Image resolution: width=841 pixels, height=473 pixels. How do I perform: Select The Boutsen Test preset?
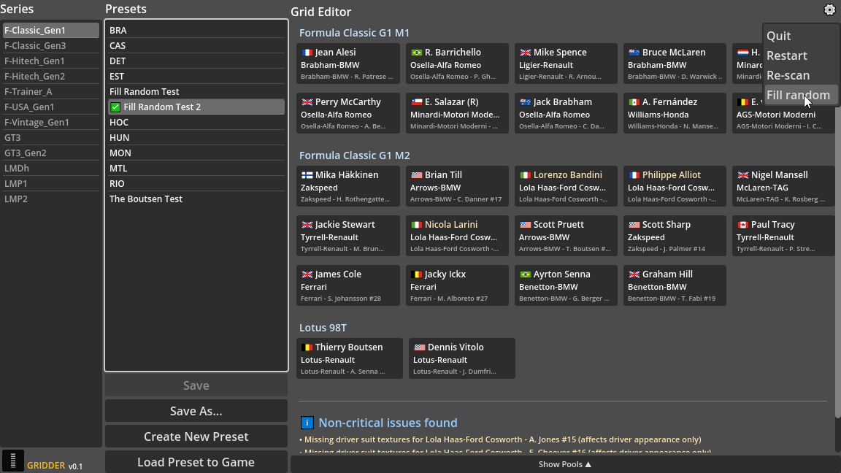(x=196, y=199)
